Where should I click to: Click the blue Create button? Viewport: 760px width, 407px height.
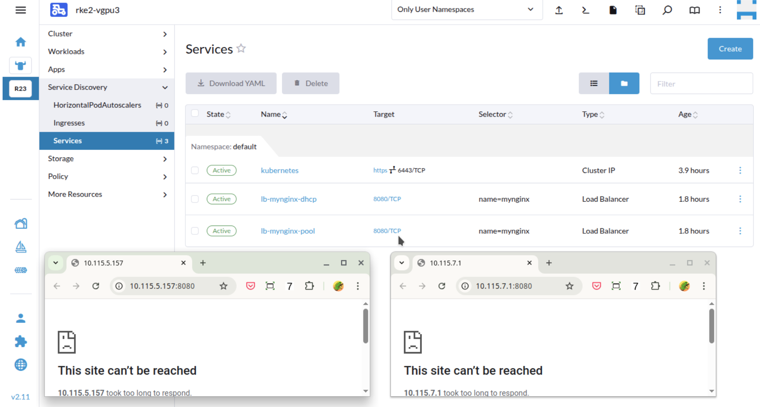tap(730, 49)
